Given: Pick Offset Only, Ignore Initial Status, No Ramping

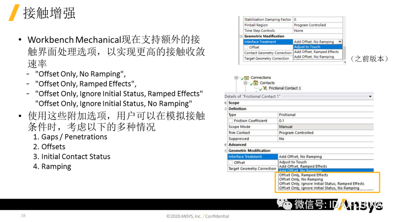Looking at the screenshot, I should pos(319,188).
